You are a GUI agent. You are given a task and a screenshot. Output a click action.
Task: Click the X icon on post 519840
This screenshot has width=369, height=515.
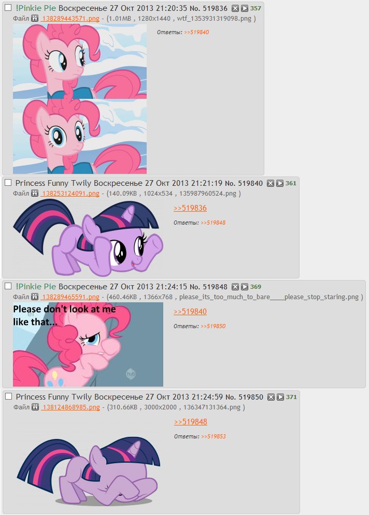(271, 184)
